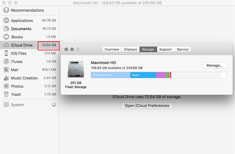The height and width of the screenshot is (154, 235).
Task: Click the 3.12 GB Photos size
Action: click(x=50, y=86)
